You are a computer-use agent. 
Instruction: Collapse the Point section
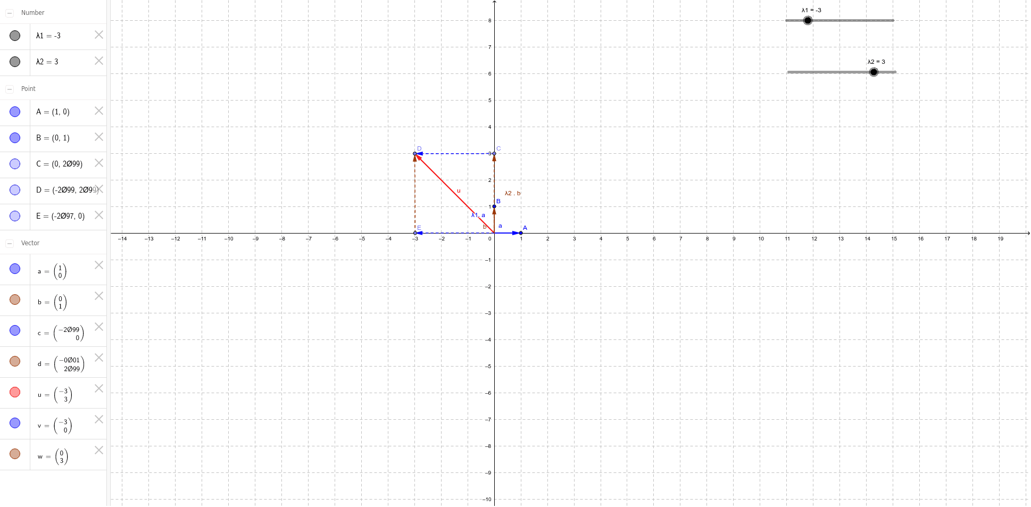[x=10, y=89]
